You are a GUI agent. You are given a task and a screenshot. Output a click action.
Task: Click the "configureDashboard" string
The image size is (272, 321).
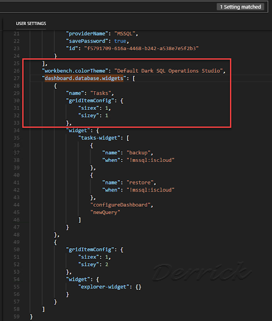120,205
